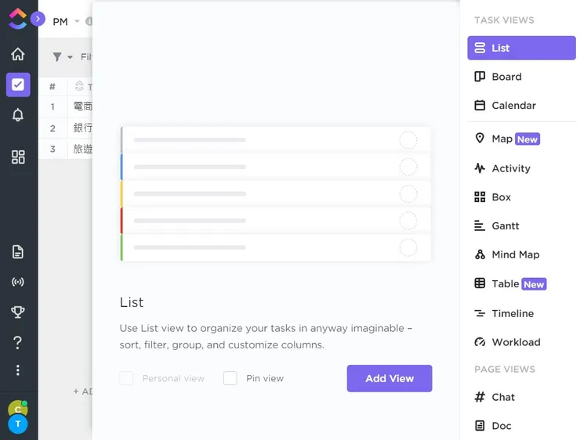Open the Pulse broadcast icon
The image size is (580, 440).
[x=18, y=282]
